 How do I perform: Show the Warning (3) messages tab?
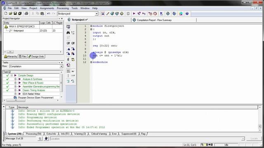coord(80,134)
